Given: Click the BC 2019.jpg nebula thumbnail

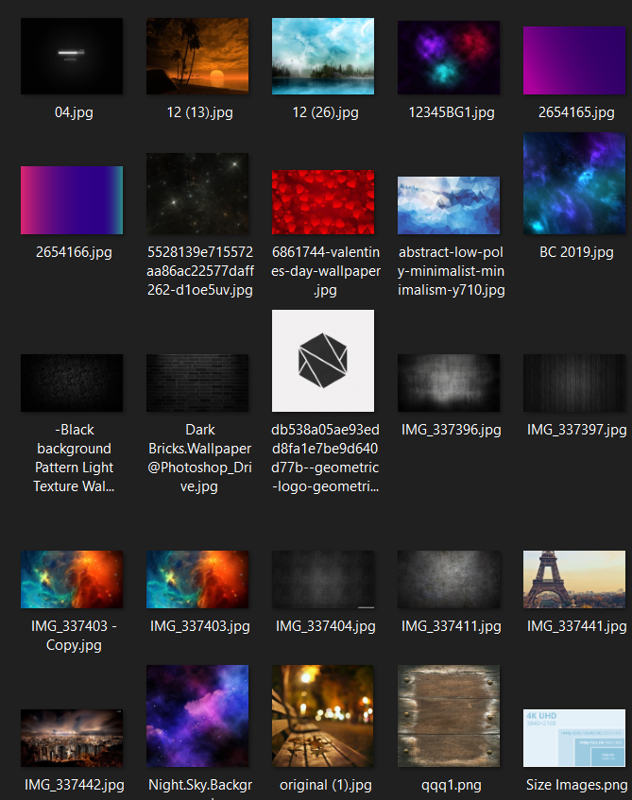Looking at the screenshot, I should pos(574,183).
